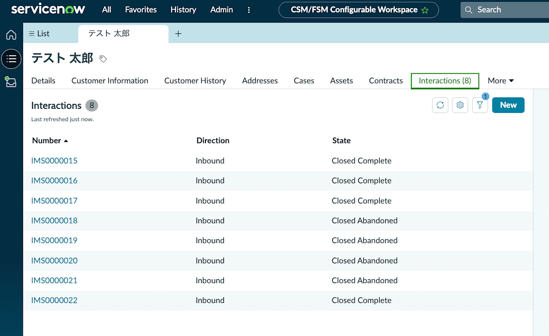Click the New interaction button
The height and width of the screenshot is (336, 549).
[508, 105]
